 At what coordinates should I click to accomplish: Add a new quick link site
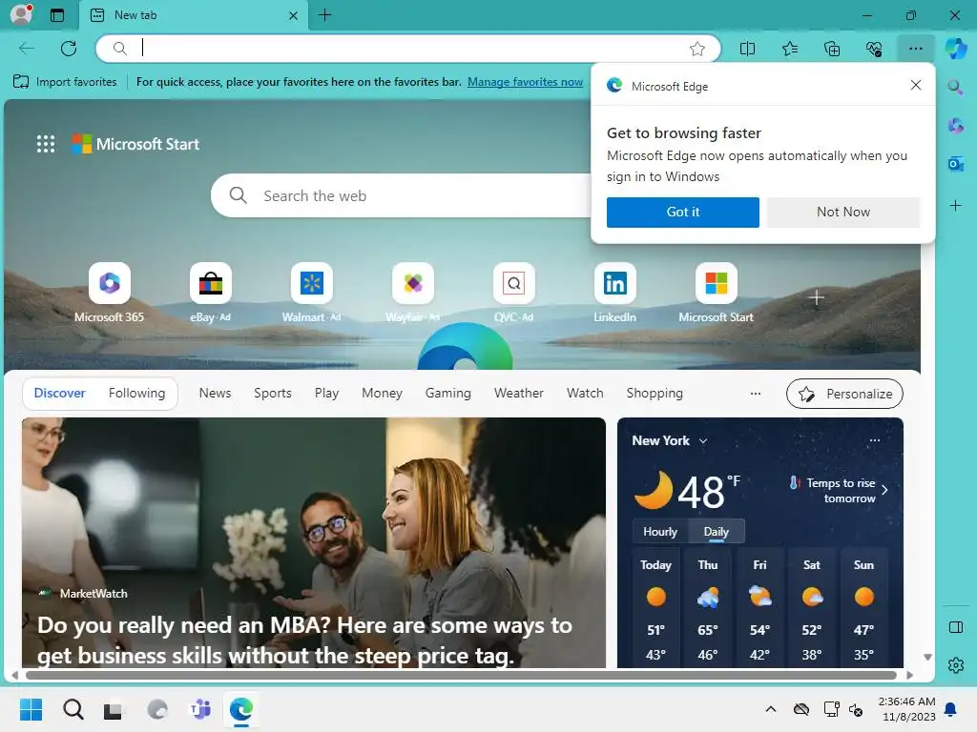pos(817,297)
